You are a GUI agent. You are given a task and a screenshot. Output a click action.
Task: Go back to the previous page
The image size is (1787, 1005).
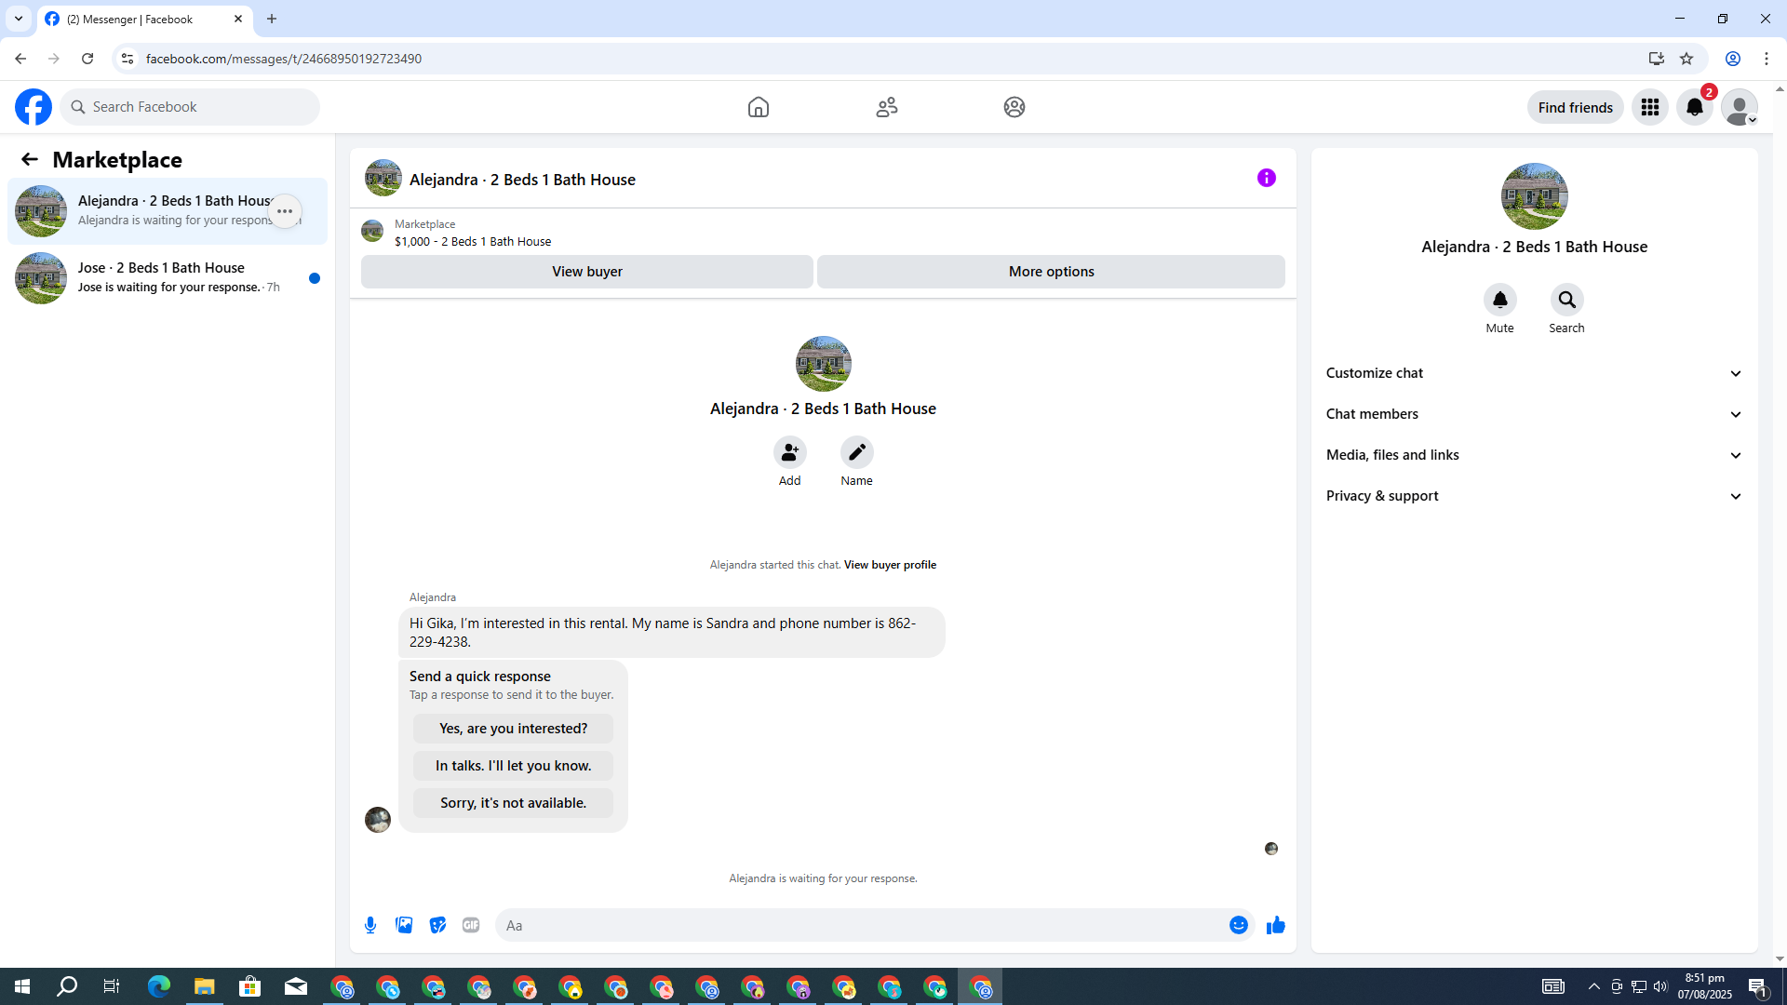tap(20, 59)
